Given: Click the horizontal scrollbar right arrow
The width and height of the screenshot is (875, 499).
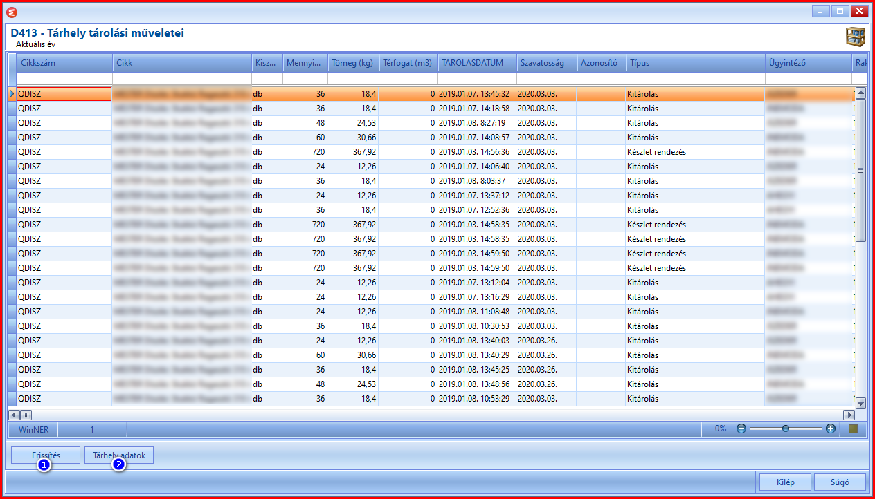Looking at the screenshot, I should pyautogui.click(x=849, y=415).
